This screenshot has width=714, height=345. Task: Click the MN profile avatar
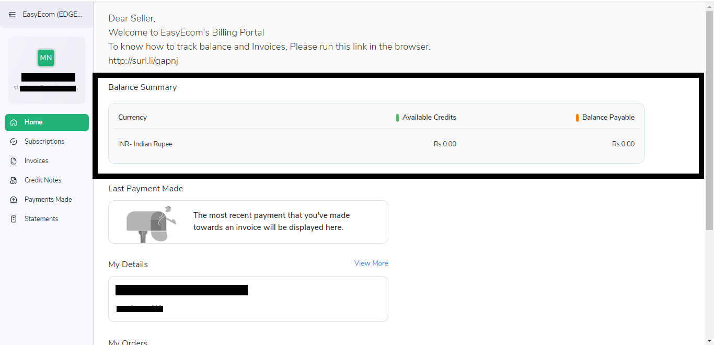pos(46,57)
